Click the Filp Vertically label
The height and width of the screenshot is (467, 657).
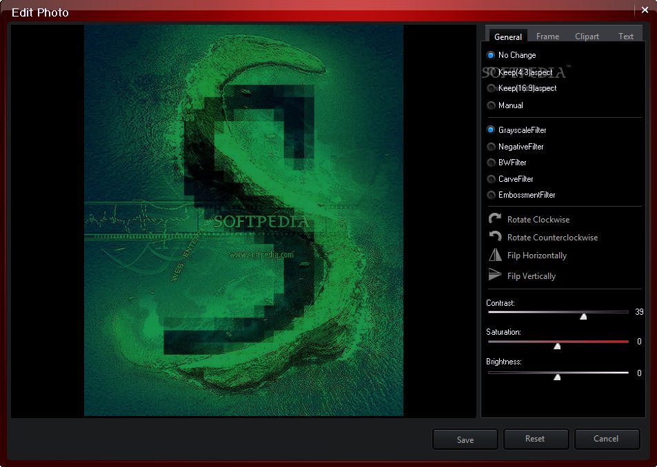tap(532, 276)
